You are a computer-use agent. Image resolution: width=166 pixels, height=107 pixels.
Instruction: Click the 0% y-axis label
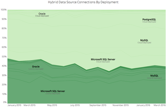coord(5,102)
